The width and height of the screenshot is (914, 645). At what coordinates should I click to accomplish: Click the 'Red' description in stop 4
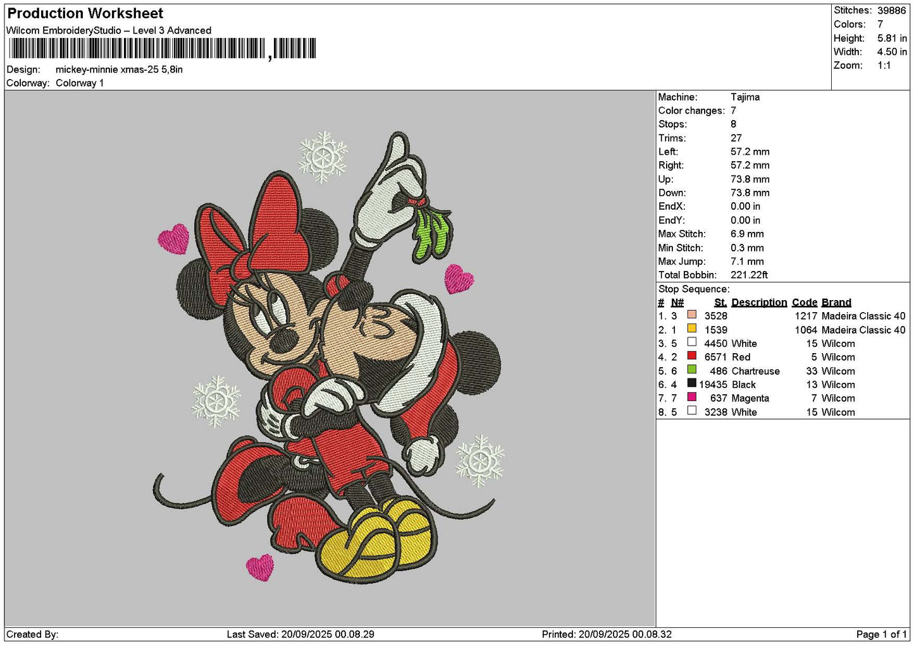pyautogui.click(x=741, y=358)
